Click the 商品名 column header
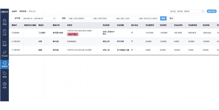This screenshot has width=219, height=110. pyautogui.click(x=41, y=25)
